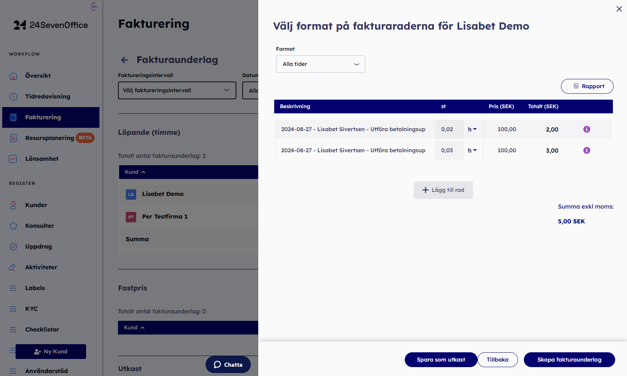Viewport: 627px width, 376px height.
Task: Click the info icon on the 2,00 row
Action: [587, 129]
